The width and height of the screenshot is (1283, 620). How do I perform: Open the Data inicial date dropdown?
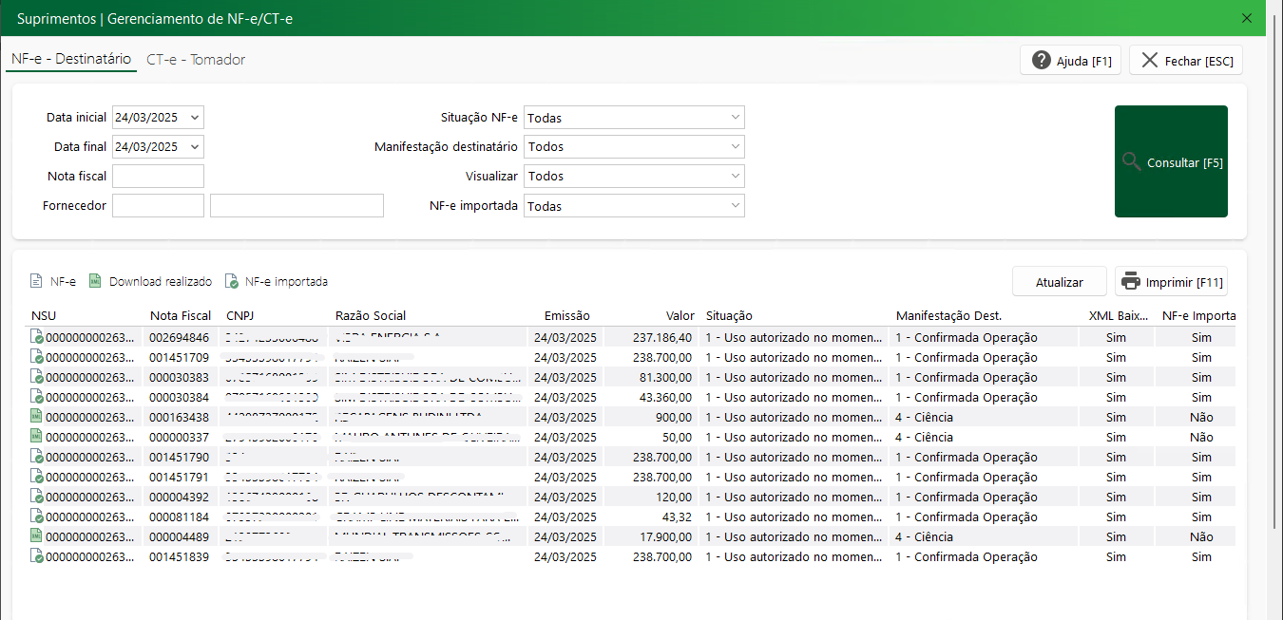pos(195,118)
